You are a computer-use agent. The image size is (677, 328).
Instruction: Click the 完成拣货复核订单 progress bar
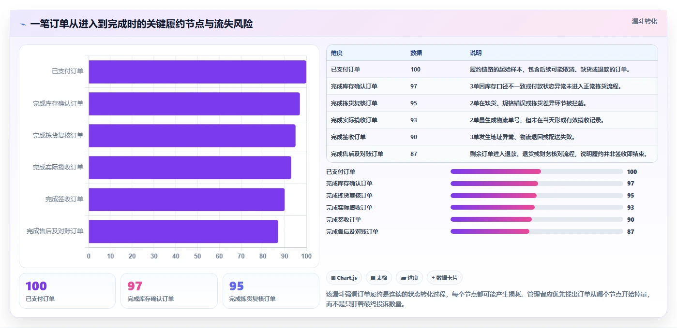(x=537, y=196)
